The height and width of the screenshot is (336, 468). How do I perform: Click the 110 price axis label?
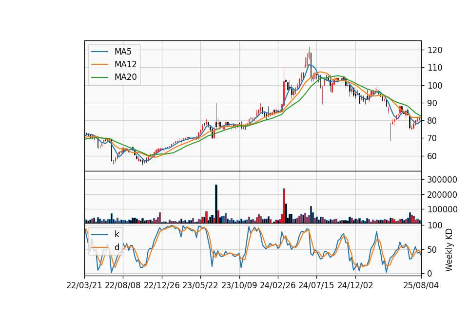click(435, 68)
